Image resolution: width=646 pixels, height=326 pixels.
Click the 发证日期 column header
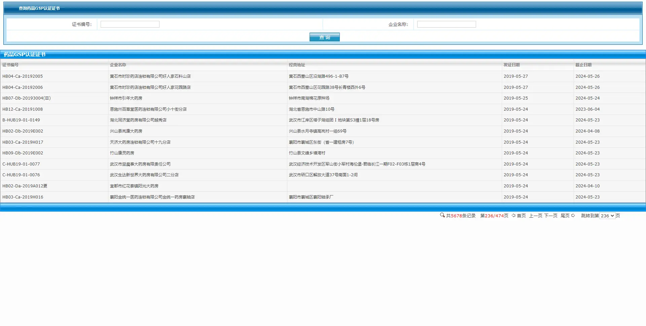[511, 65]
